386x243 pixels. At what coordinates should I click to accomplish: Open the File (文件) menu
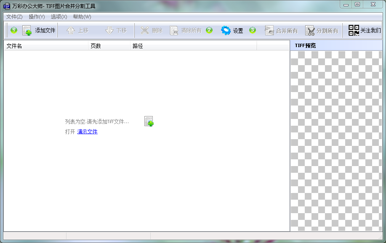point(14,17)
